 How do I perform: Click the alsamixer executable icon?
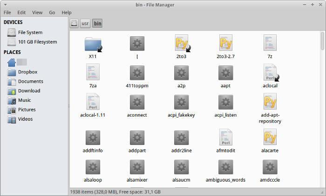[136, 167]
